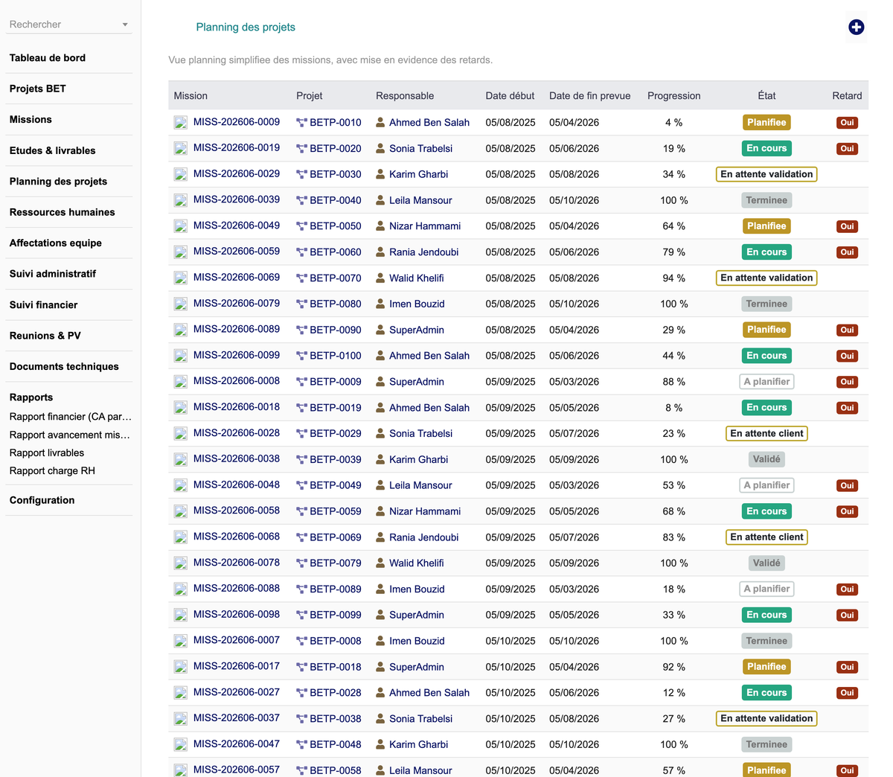Image resolution: width=893 pixels, height=777 pixels.
Task: Open mission MISS-202606-0008
Action: (x=237, y=381)
